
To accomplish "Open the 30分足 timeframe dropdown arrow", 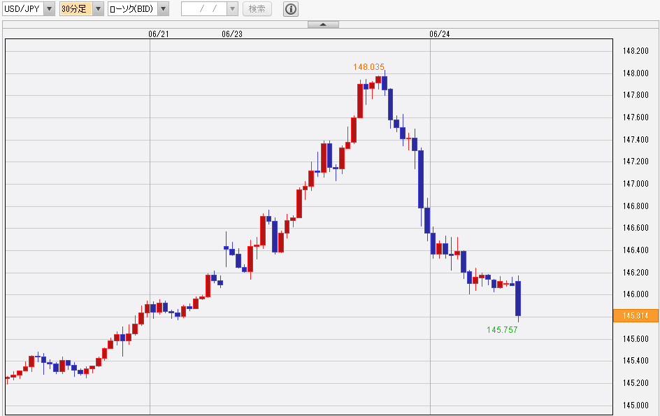I will point(98,9).
